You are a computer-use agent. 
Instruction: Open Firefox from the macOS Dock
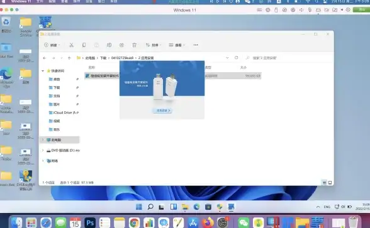coord(208,222)
